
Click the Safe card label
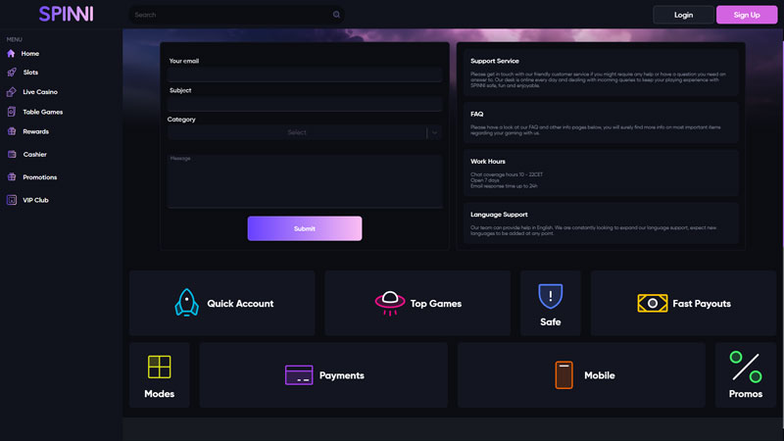tap(551, 322)
